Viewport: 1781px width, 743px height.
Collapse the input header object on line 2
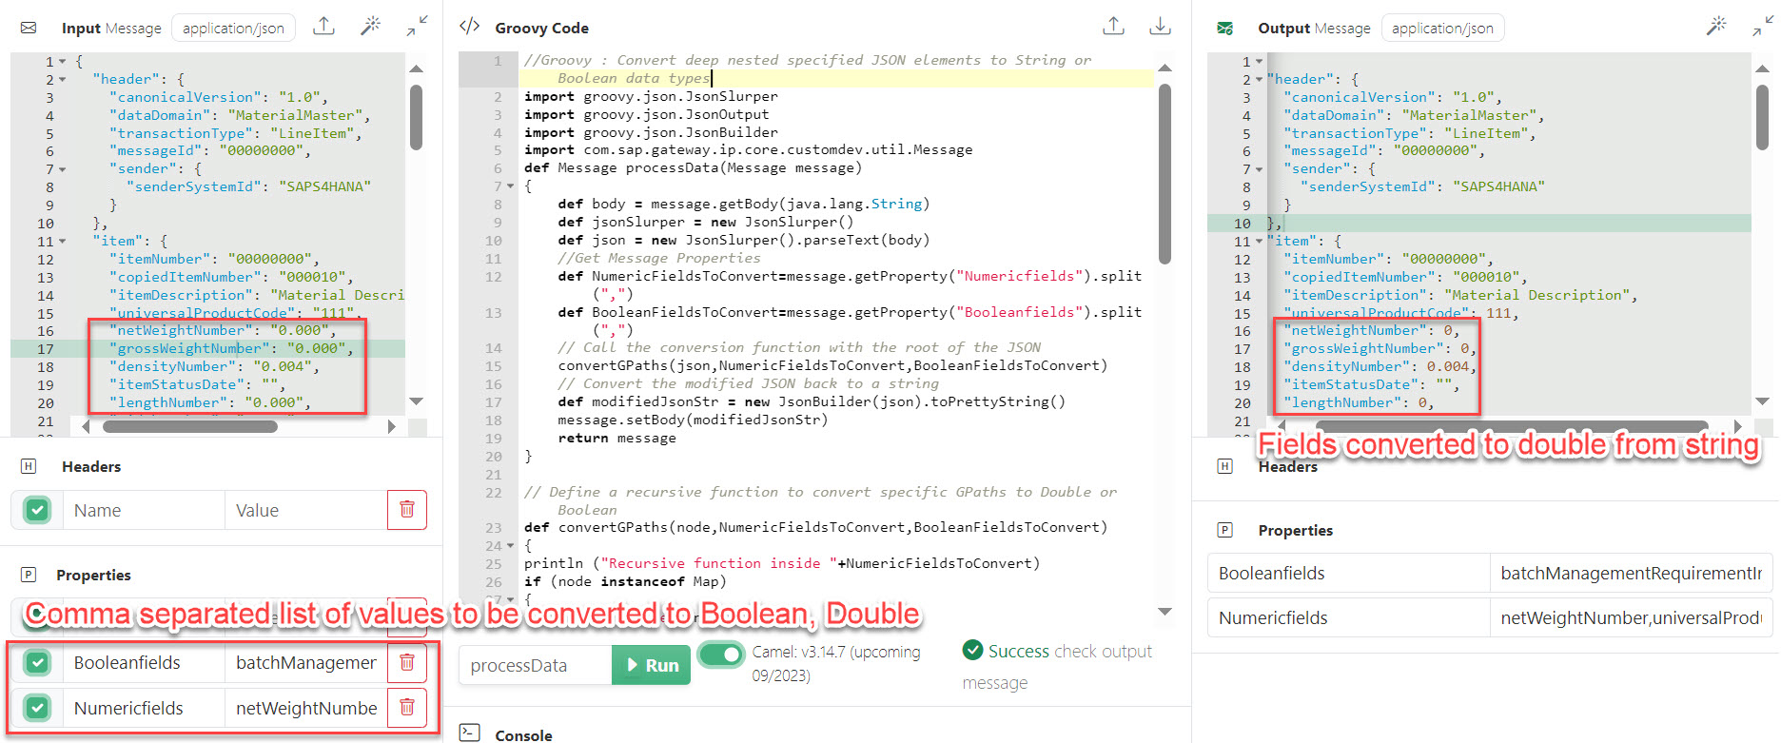point(63,80)
